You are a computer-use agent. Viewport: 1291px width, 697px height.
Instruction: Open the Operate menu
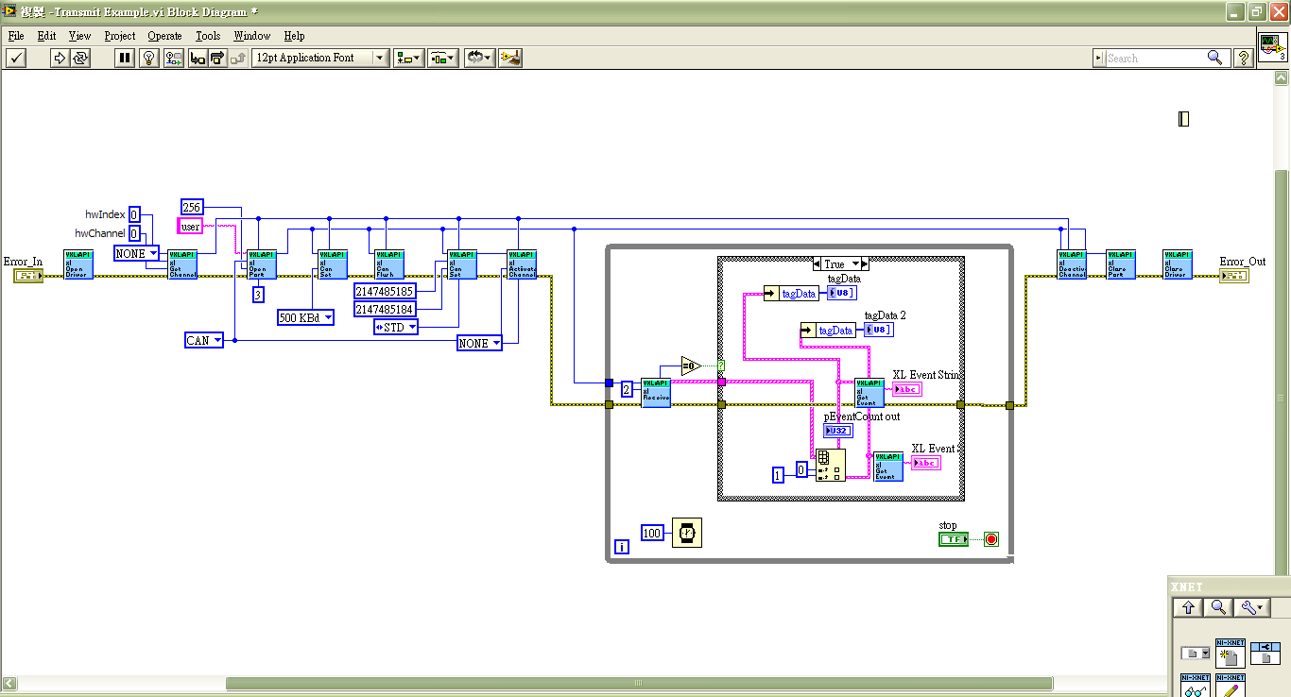164,36
